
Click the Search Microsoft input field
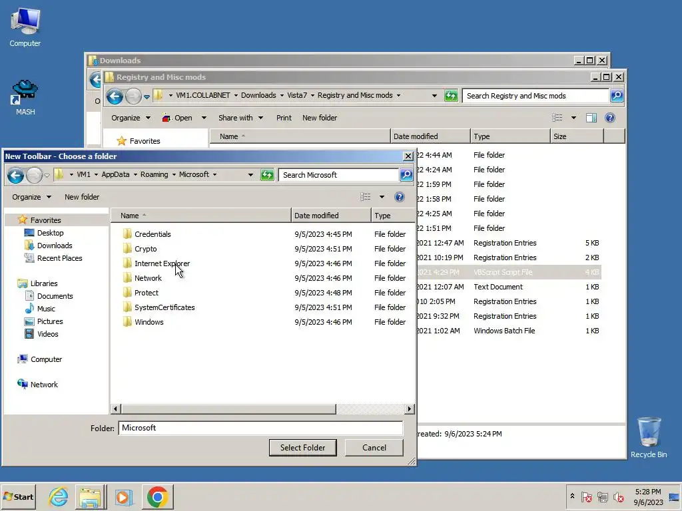[339, 175]
